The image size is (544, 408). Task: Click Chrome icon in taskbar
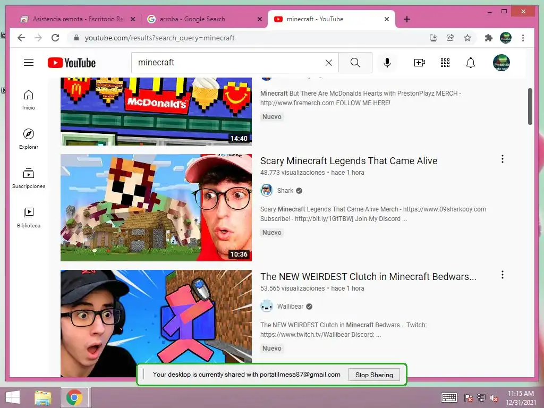[74, 397]
